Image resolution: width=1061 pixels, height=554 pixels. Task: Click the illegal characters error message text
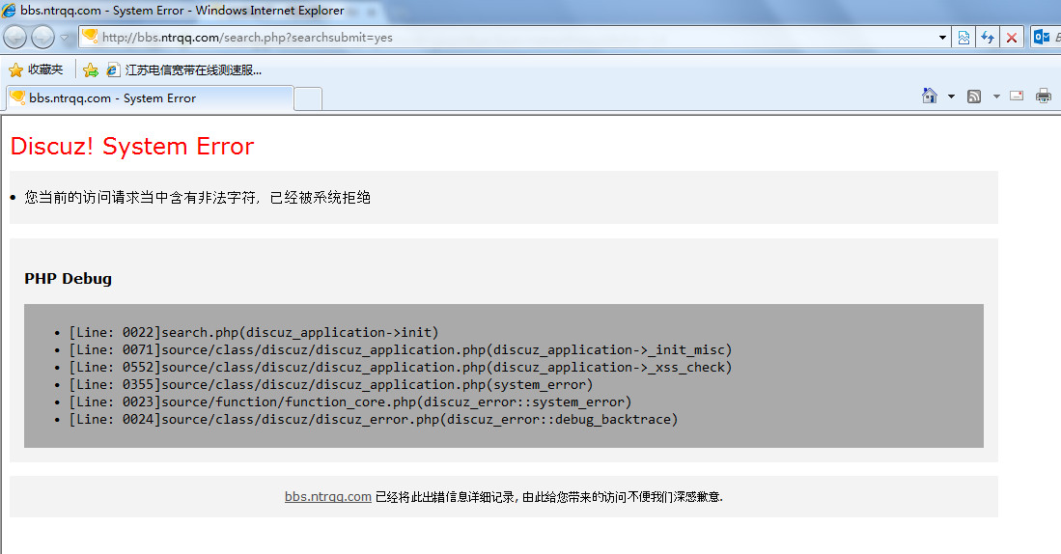point(198,198)
